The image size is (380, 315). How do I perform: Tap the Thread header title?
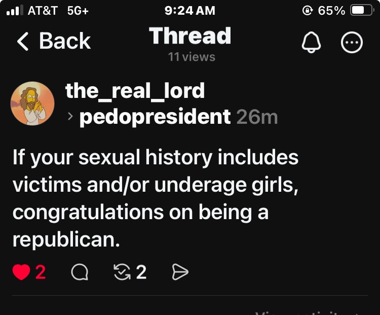pyautogui.click(x=190, y=37)
